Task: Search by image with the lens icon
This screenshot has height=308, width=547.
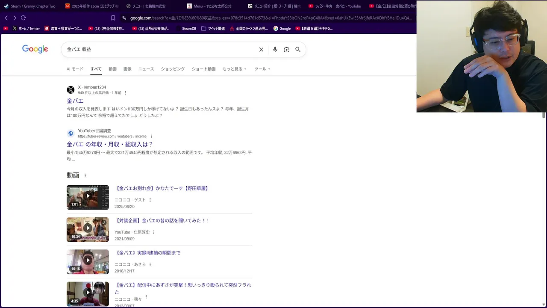Action: pyautogui.click(x=287, y=50)
